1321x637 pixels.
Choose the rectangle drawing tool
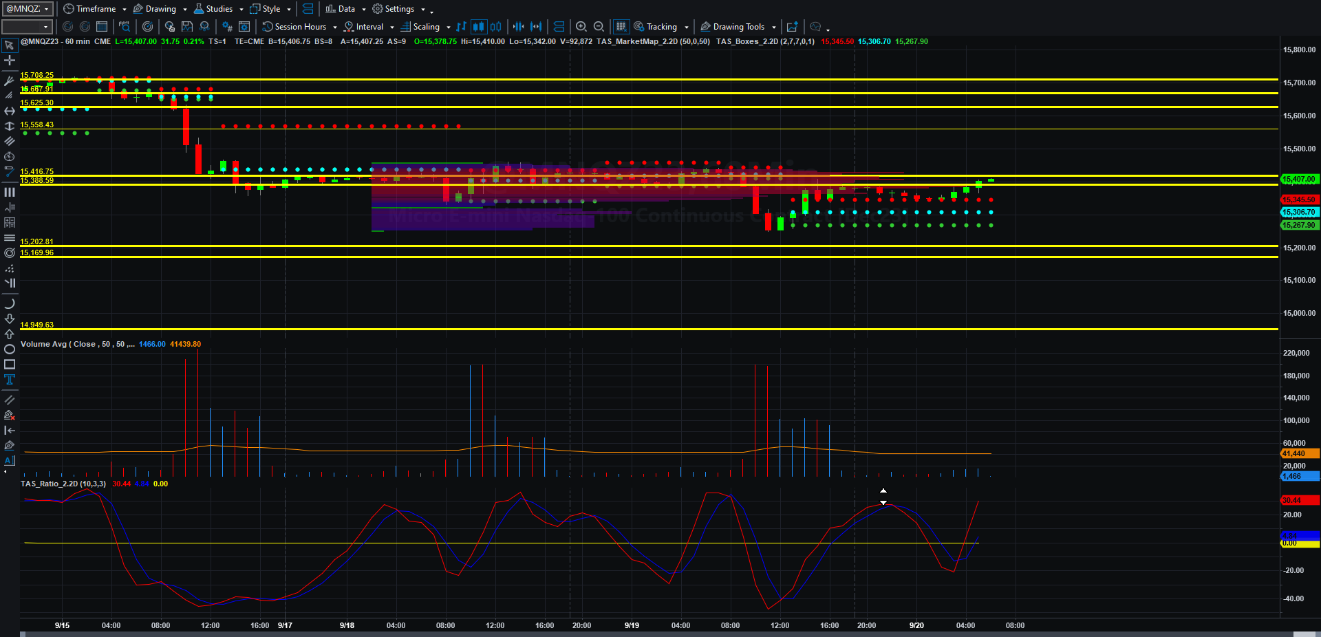coord(10,365)
